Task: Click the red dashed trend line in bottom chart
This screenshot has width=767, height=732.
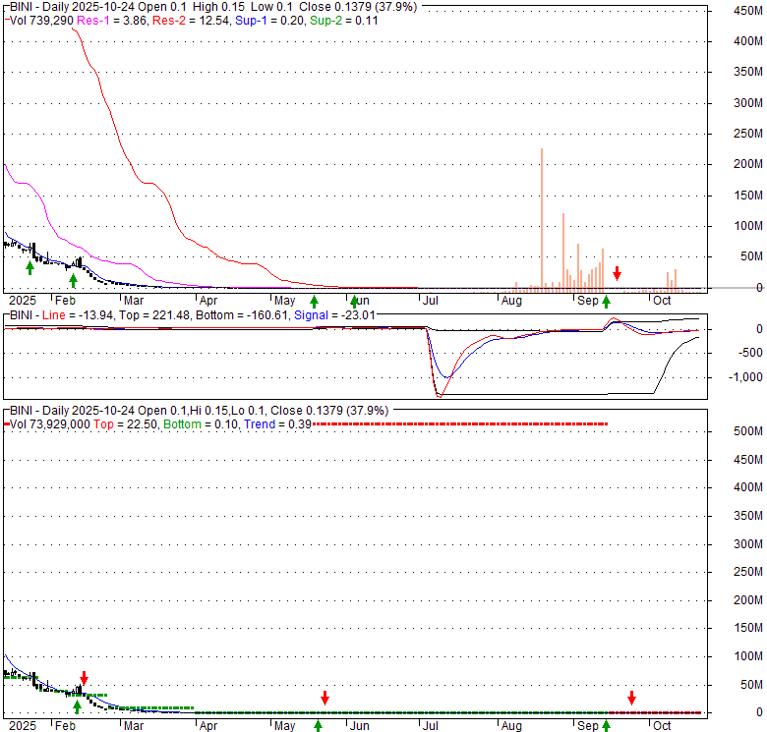Action: (462, 423)
